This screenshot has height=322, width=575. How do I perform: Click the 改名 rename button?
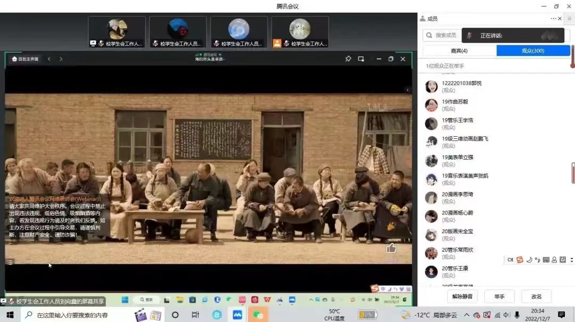tap(537, 296)
